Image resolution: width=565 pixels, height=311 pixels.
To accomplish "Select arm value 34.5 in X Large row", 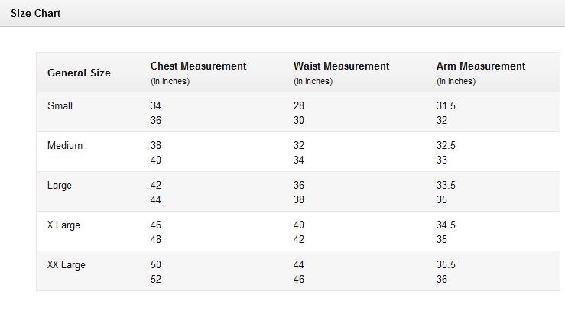I will (446, 225).
